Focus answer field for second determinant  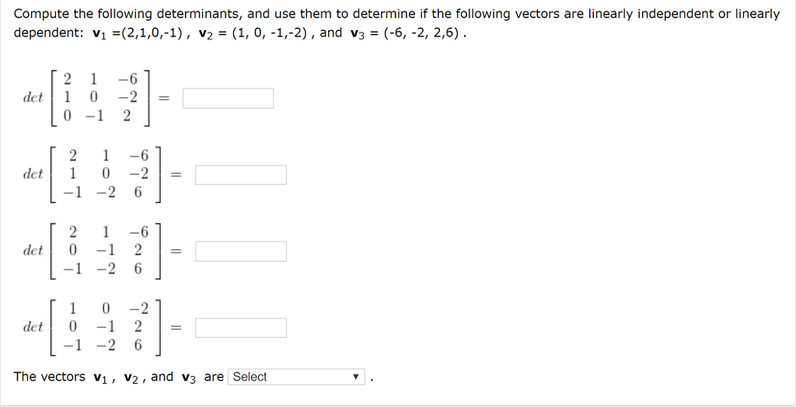pos(241,175)
